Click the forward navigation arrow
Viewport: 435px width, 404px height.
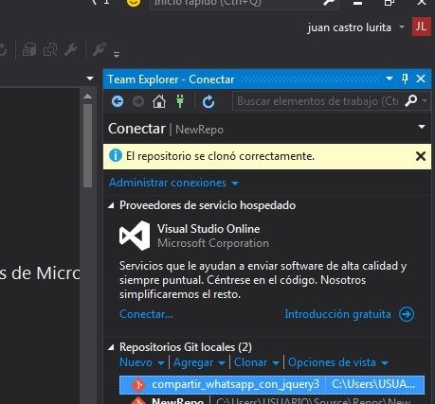pos(138,101)
